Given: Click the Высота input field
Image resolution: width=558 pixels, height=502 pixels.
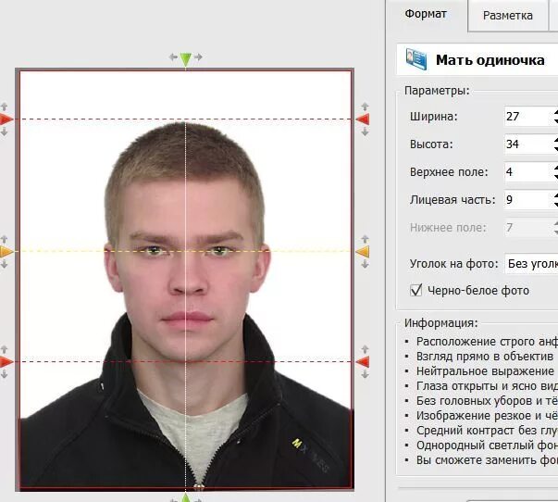Looking at the screenshot, I should [529, 144].
